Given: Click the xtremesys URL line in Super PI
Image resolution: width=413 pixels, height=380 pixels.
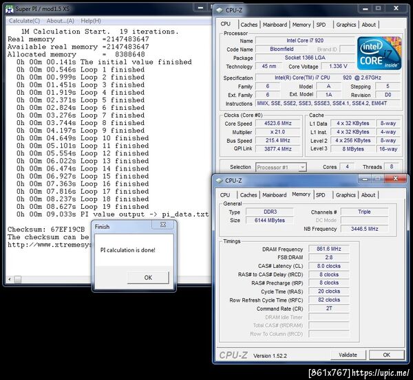Looking at the screenshot, I should tap(50, 245).
